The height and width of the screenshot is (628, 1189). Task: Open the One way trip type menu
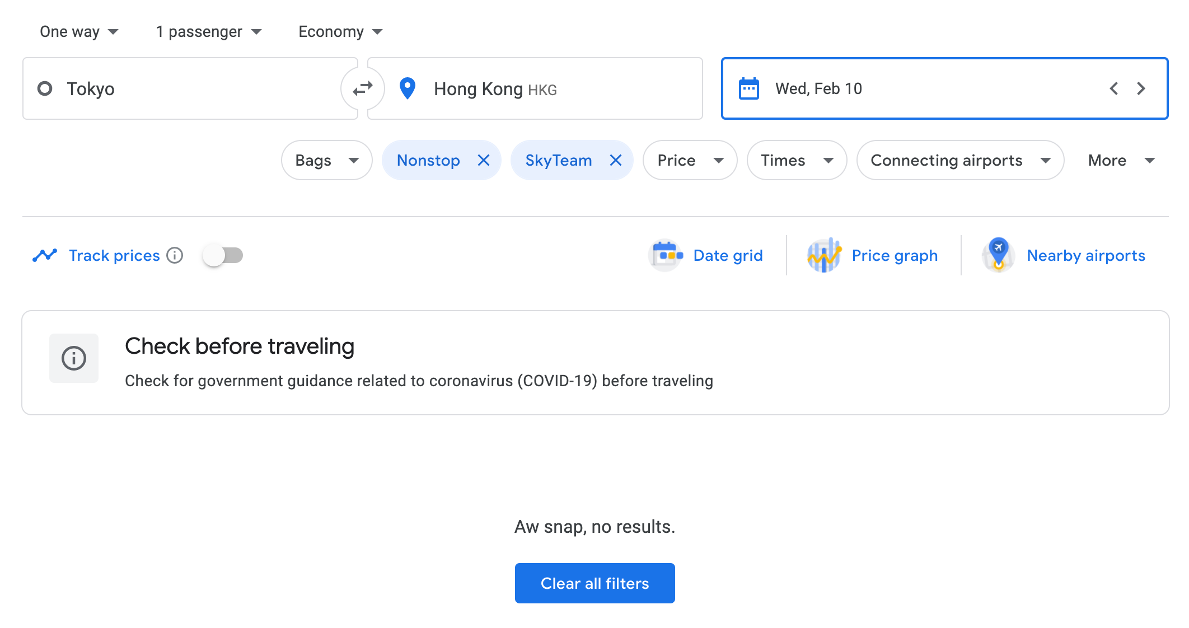79,31
